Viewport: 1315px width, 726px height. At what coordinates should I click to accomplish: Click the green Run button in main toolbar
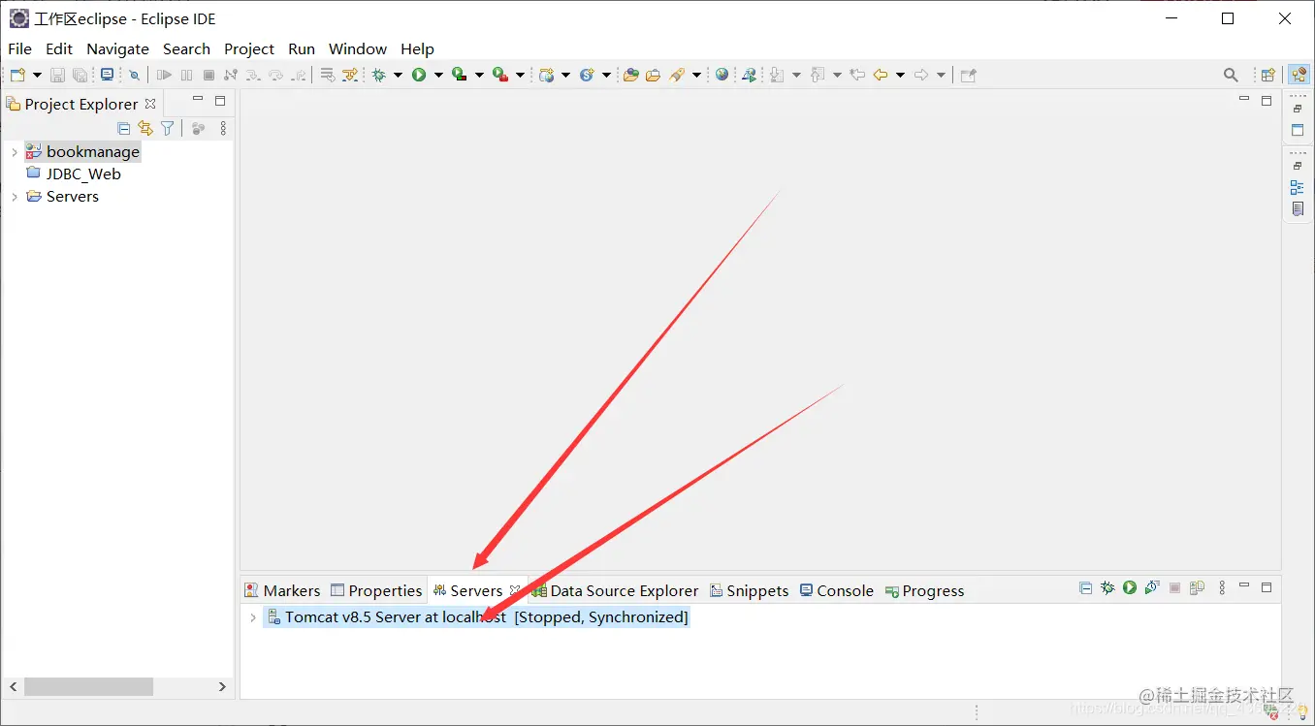click(419, 75)
